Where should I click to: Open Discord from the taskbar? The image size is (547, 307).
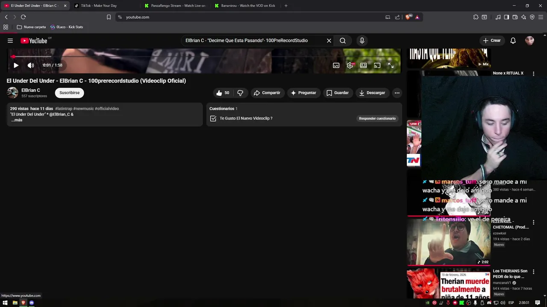(x=31, y=303)
